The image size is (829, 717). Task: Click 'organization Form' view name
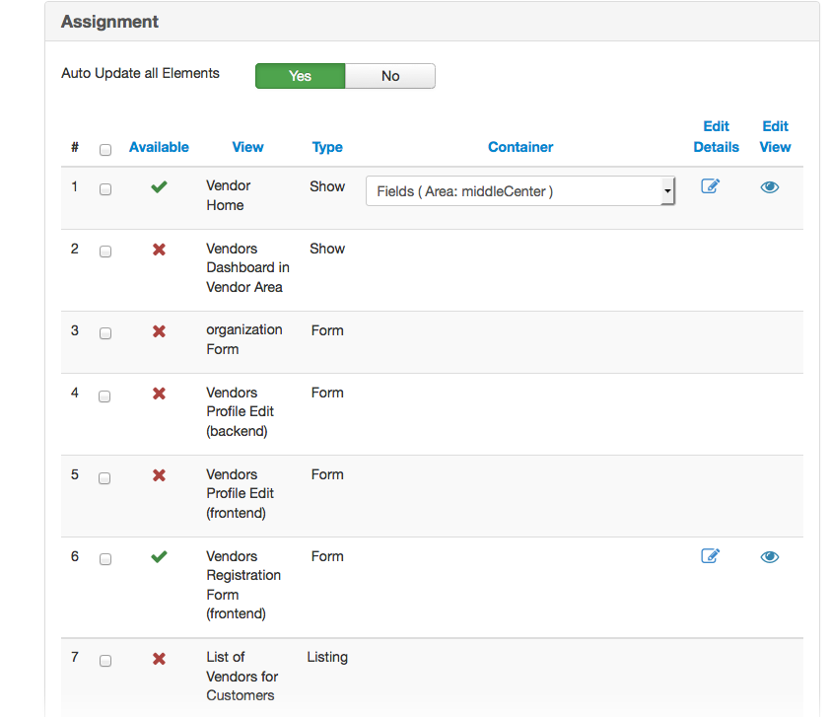244,339
